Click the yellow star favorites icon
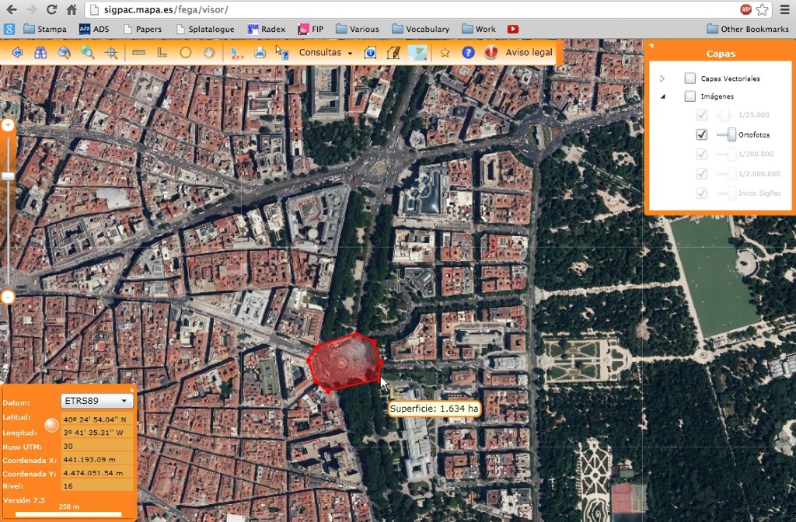Image resolution: width=796 pixels, height=522 pixels. coord(445,53)
